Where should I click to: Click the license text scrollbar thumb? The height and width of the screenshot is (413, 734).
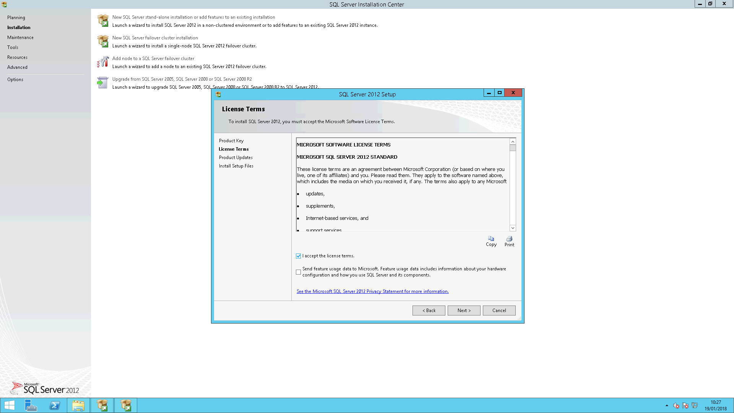[x=513, y=148]
